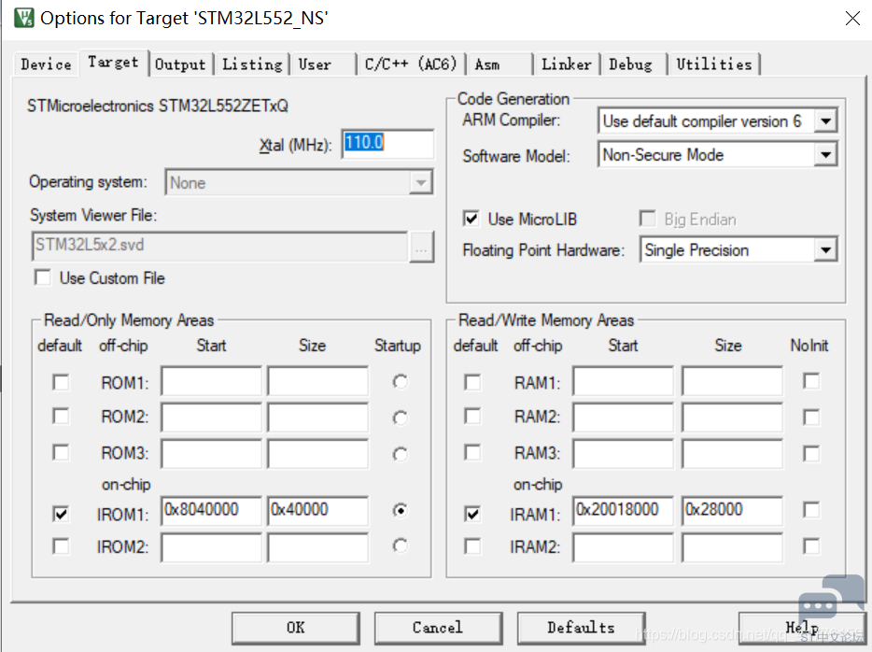872x652 pixels.
Task: Restore settings with Defaults button
Action: (581, 628)
